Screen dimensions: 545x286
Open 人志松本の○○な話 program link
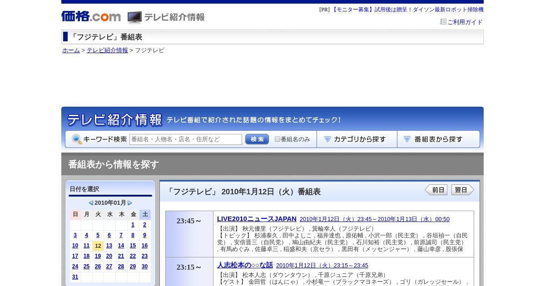click(x=245, y=265)
